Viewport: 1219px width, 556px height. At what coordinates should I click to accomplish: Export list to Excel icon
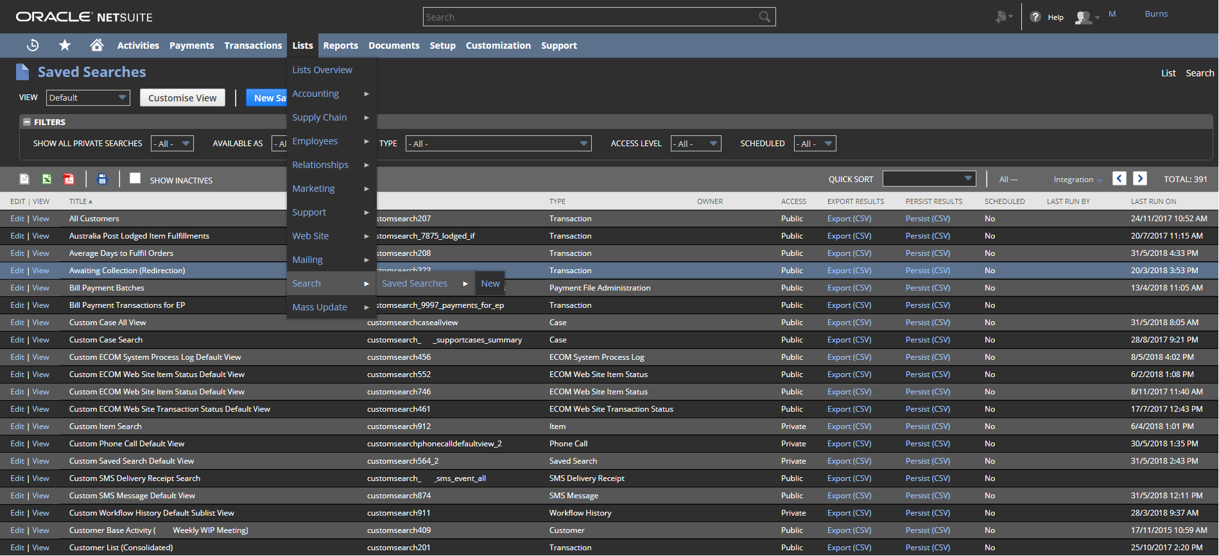47,180
